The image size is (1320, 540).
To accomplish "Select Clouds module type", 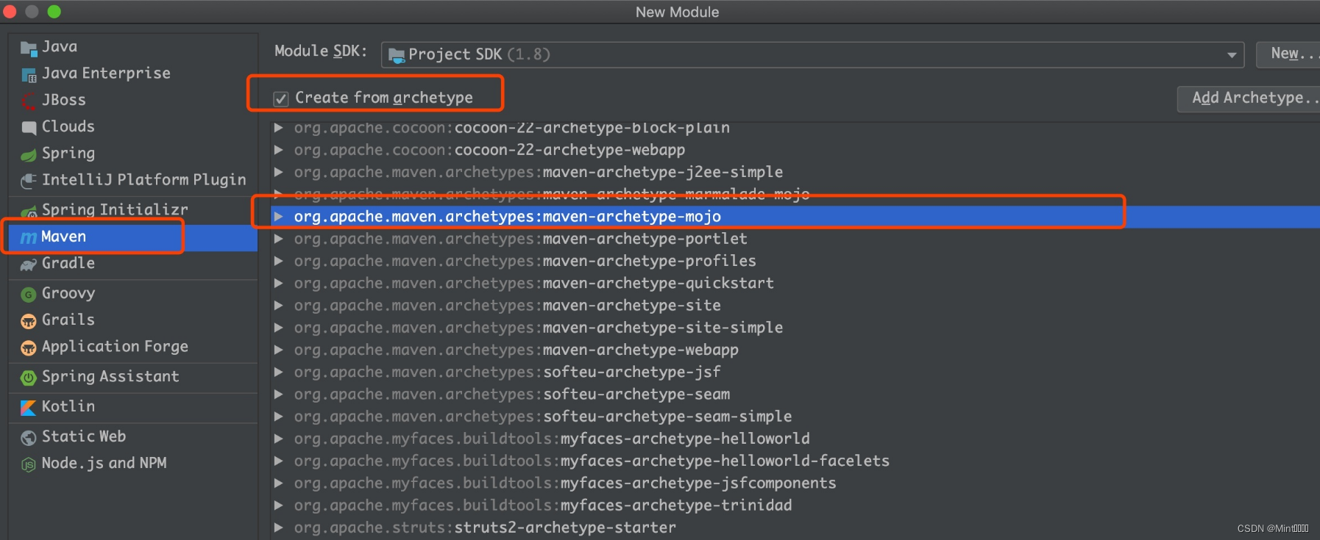I will [x=133, y=127].
